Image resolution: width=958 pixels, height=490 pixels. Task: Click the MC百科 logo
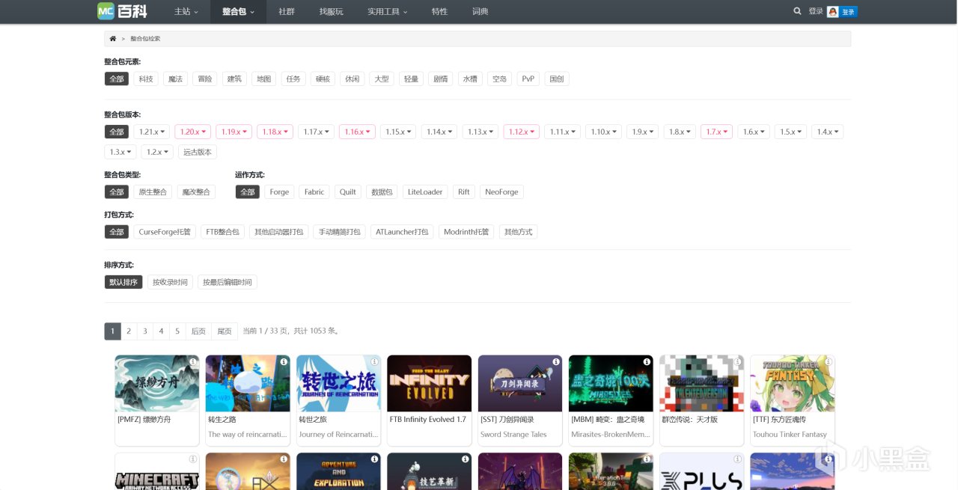(122, 11)
